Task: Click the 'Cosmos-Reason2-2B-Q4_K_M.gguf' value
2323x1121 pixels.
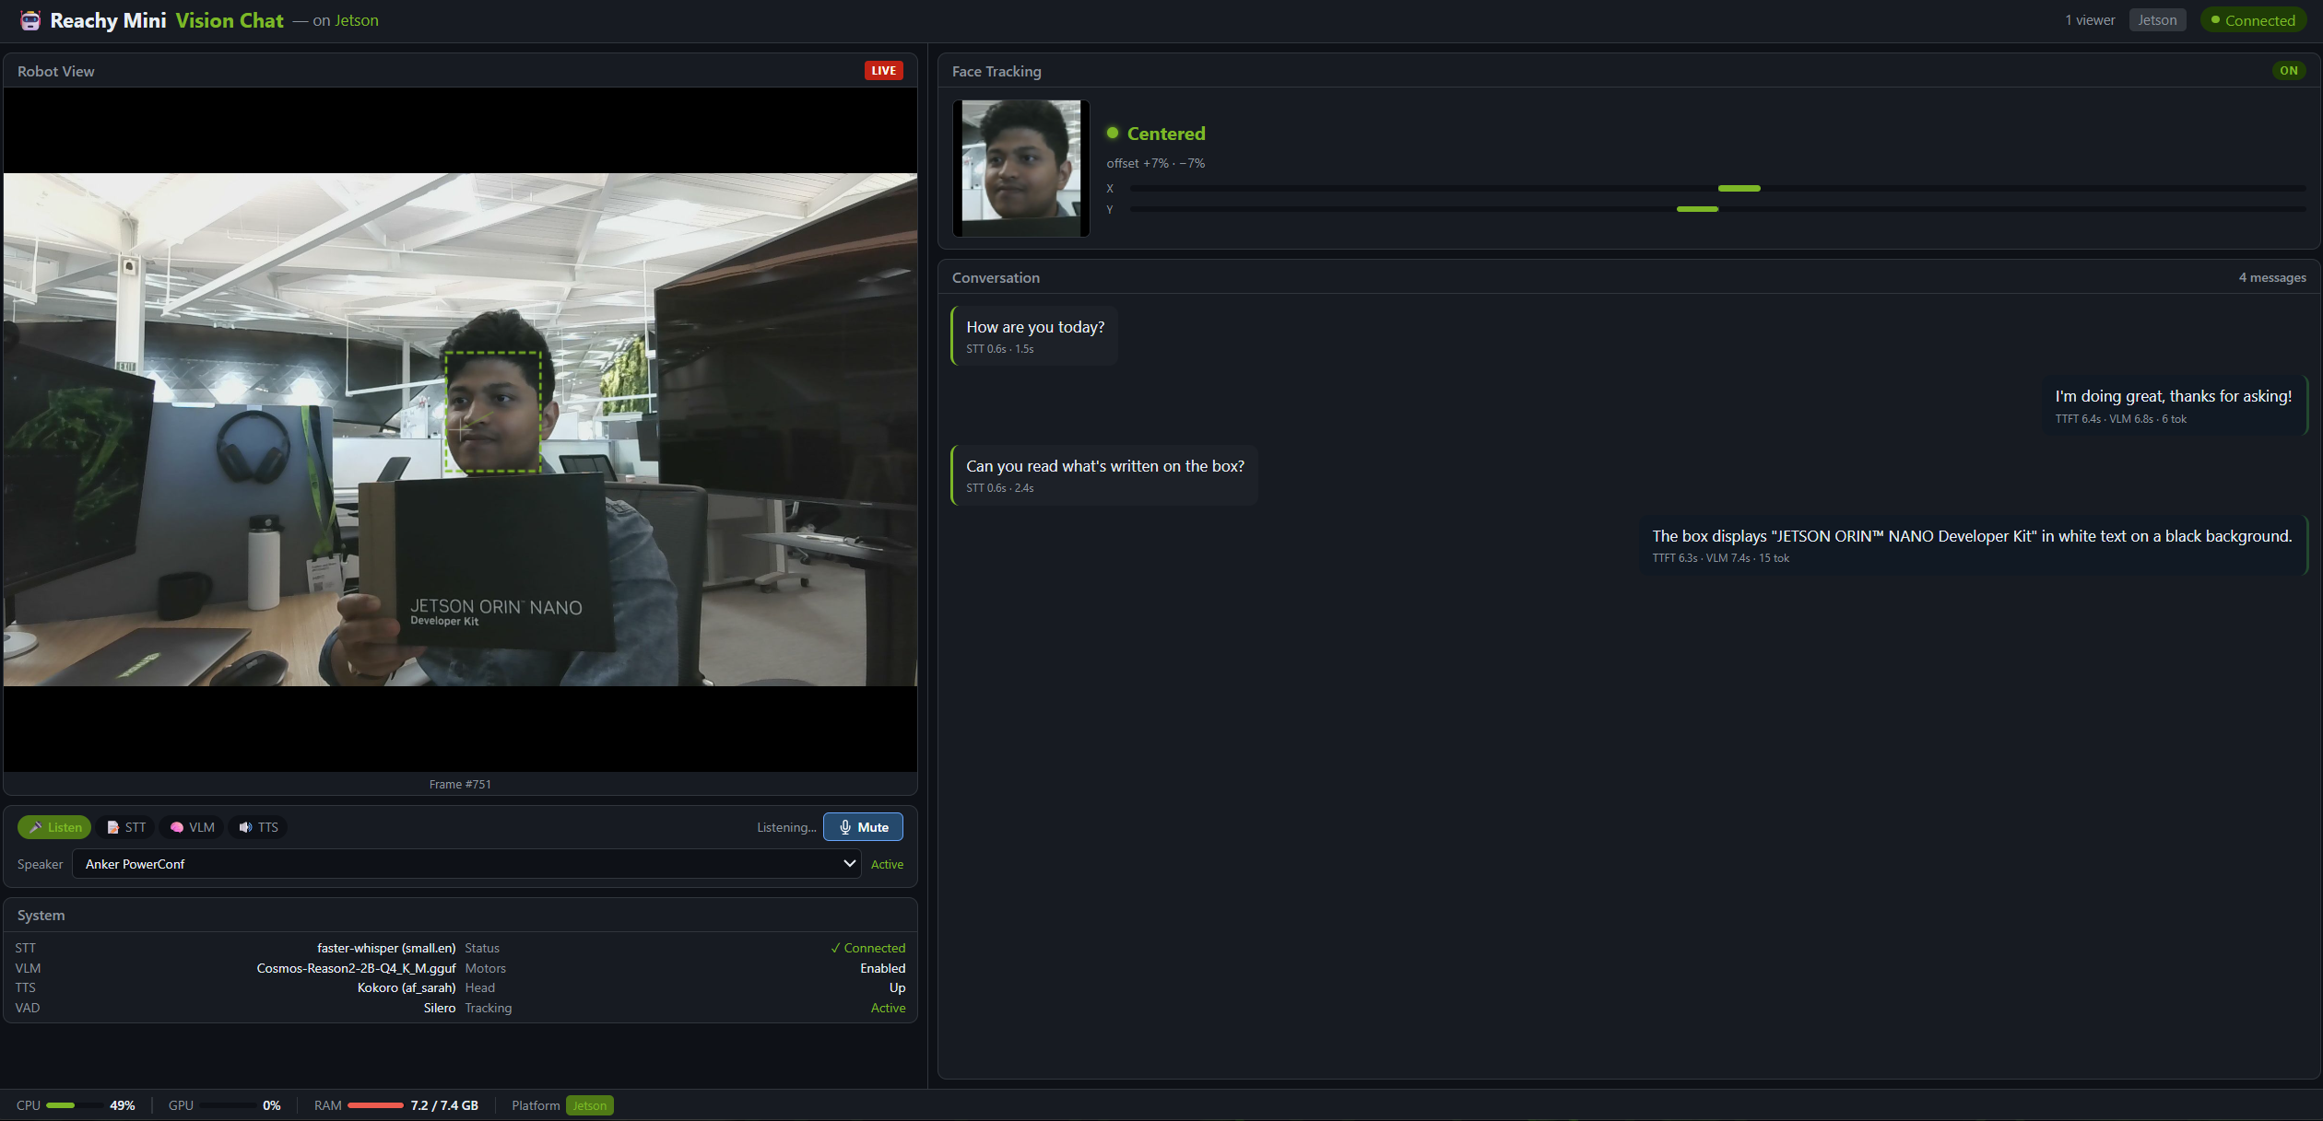Action: (356, 968)
